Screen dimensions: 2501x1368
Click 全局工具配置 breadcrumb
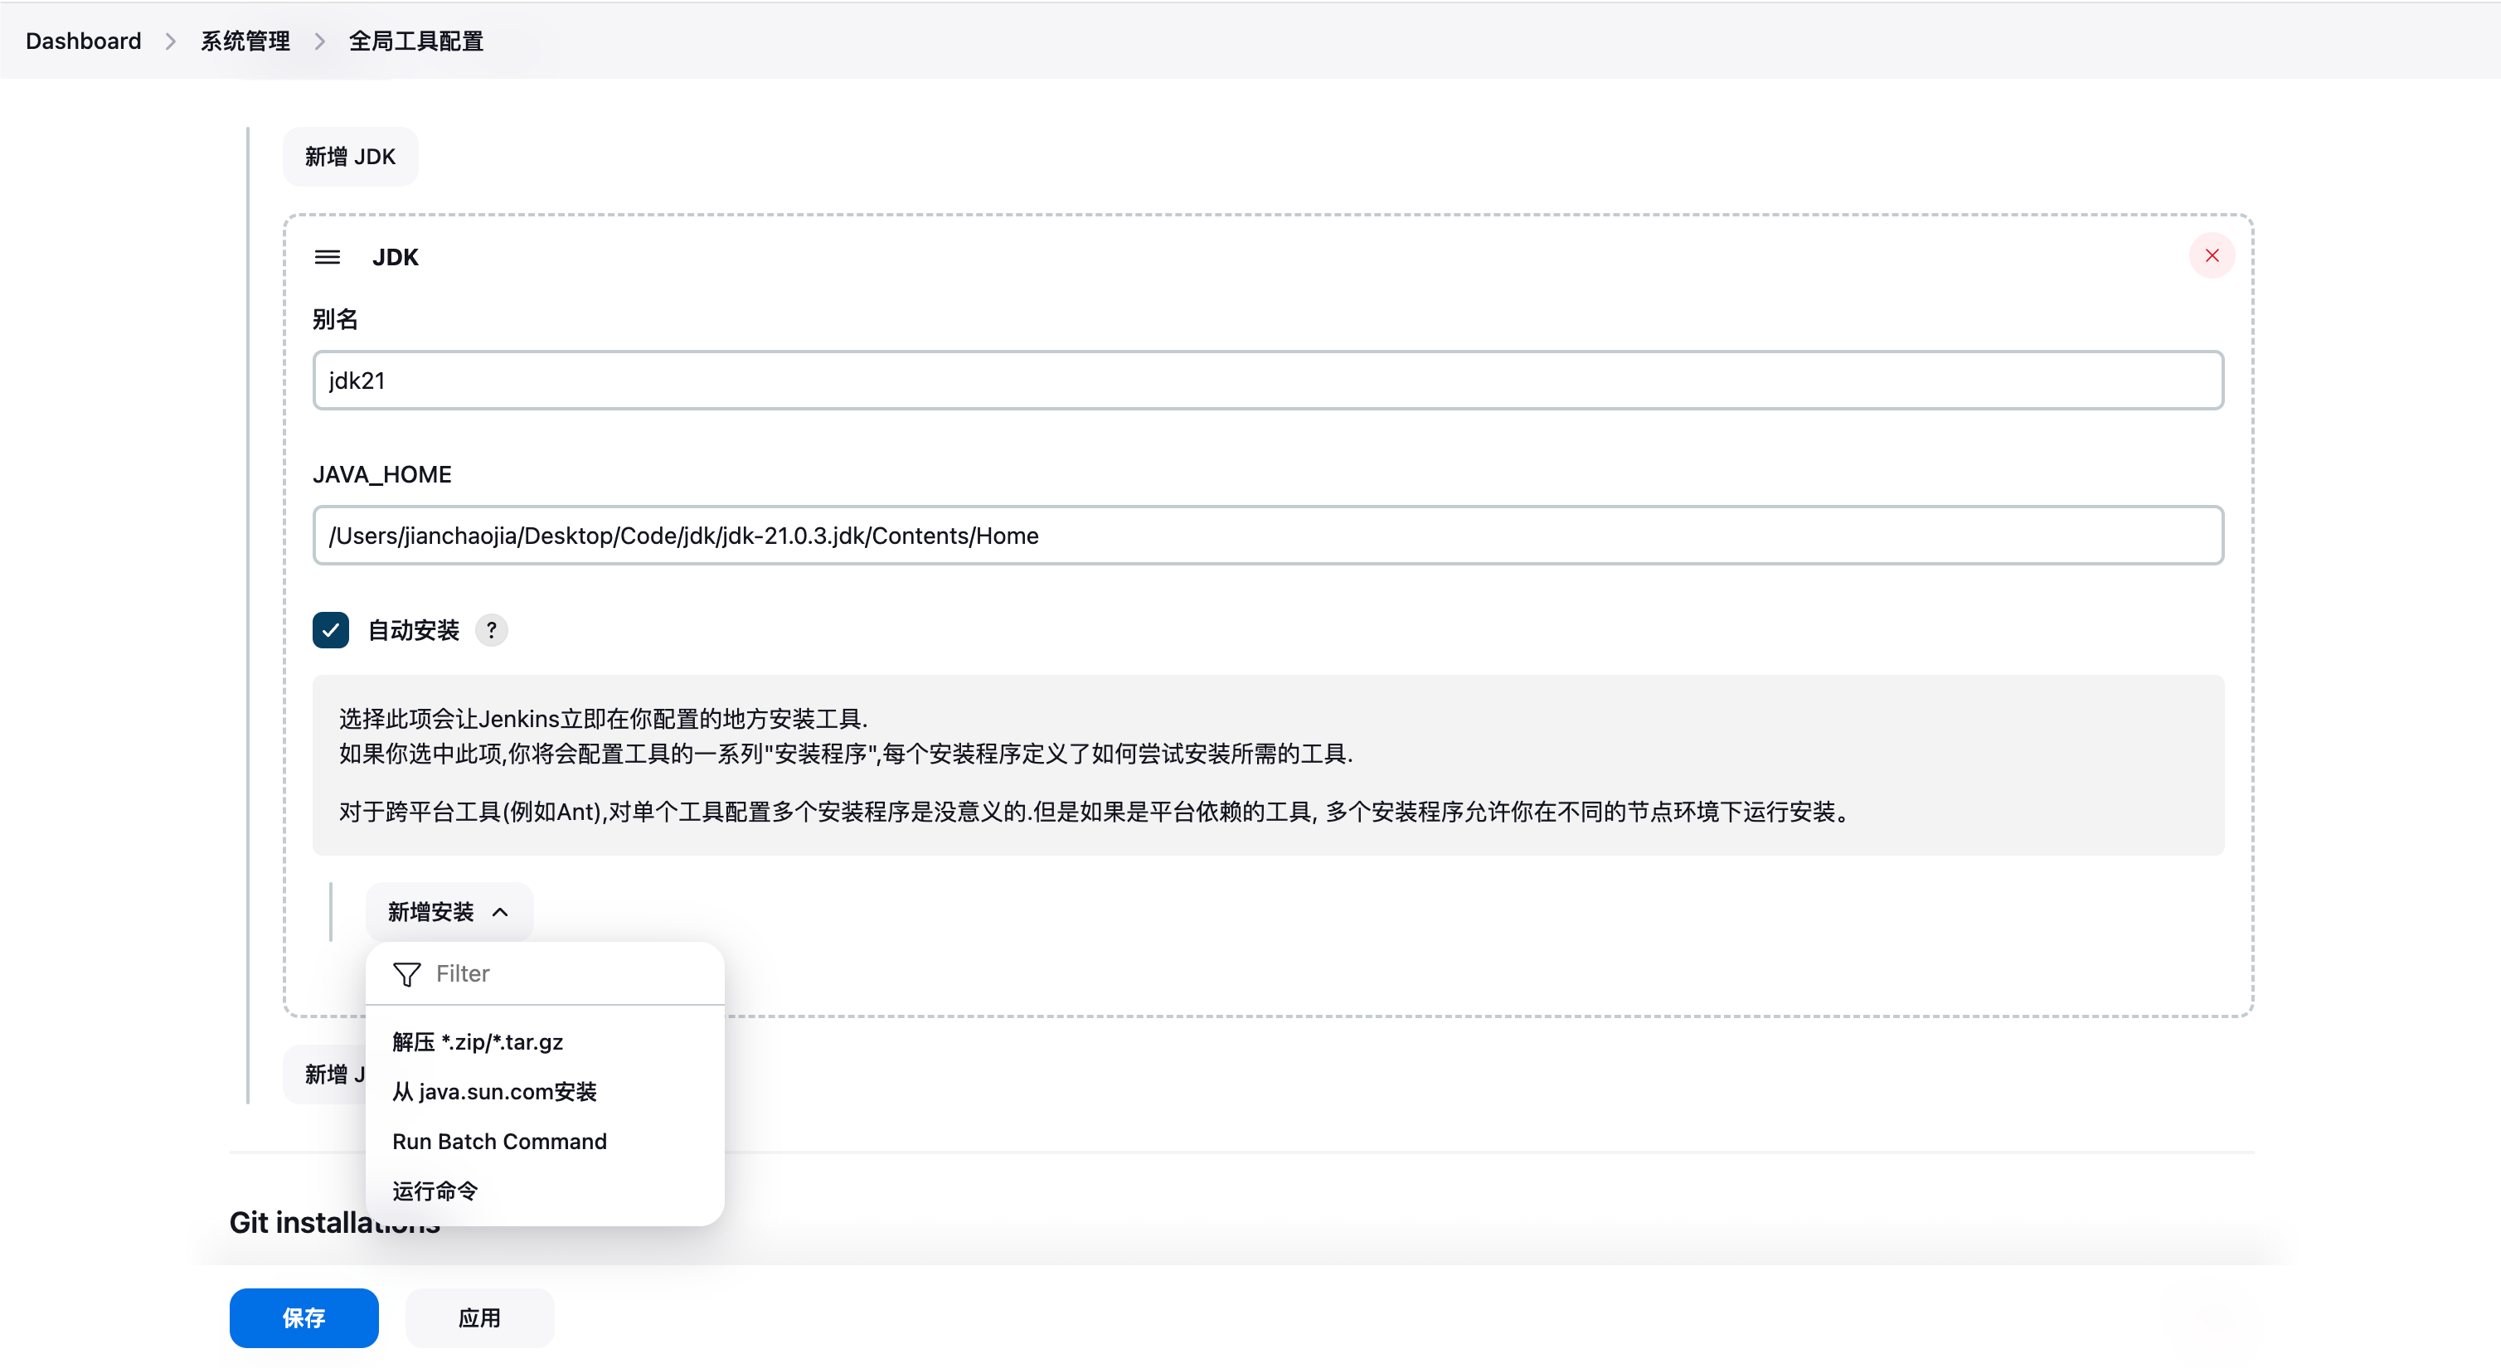tap(415, 41)
